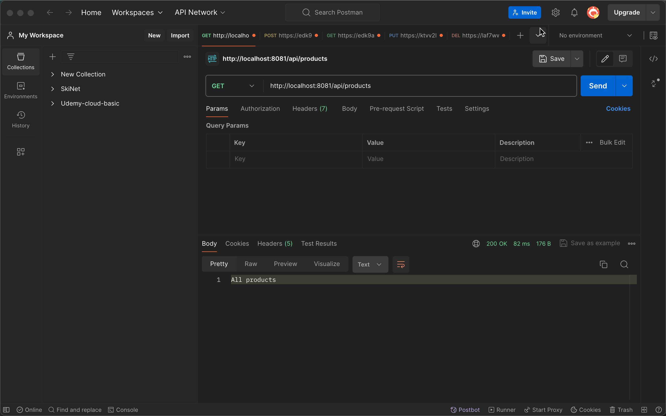The height and width of the screenshot is (416, 666).
Task: Toggle line wrap in response body
Action: (x=401, y=264)
